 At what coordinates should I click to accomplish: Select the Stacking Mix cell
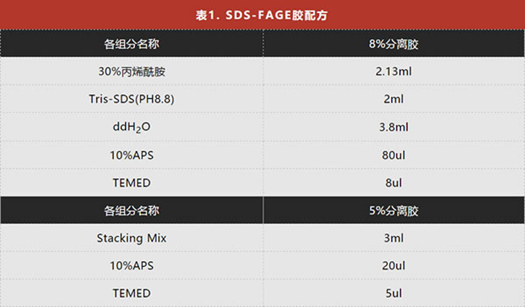[x=131, y=238]
